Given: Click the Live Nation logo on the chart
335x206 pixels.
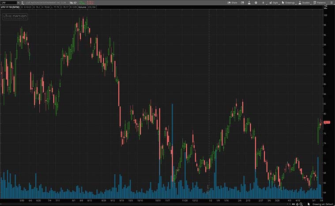Looking at the screenshot, I should [15, 16].
